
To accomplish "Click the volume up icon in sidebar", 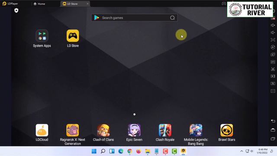I will 273,25.
